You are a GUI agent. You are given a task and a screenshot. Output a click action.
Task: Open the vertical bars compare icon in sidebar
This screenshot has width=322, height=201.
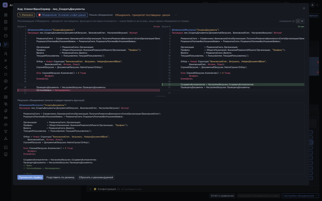[x=6, y=118]
